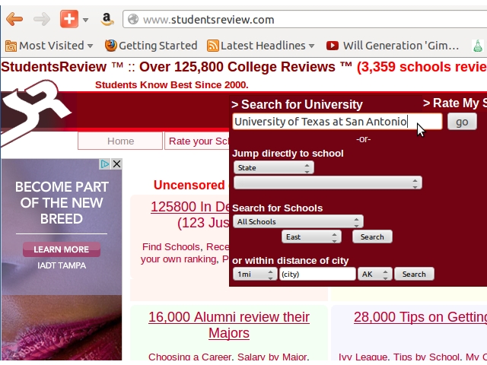Open the All Schools dropdown
The height and width of the screenshot is (365, 487).
(298, 221)
